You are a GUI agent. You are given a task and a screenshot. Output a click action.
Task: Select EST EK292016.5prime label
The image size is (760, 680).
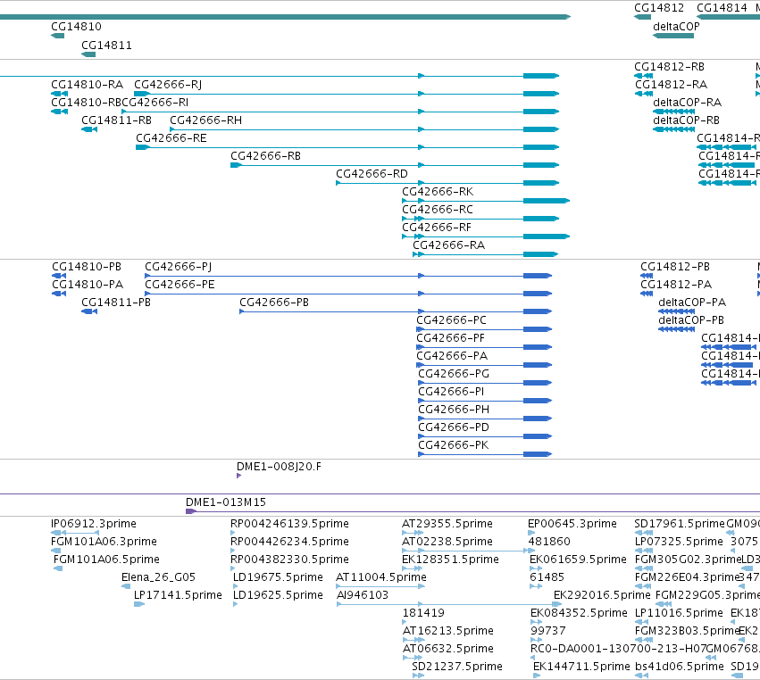(602, 596)
